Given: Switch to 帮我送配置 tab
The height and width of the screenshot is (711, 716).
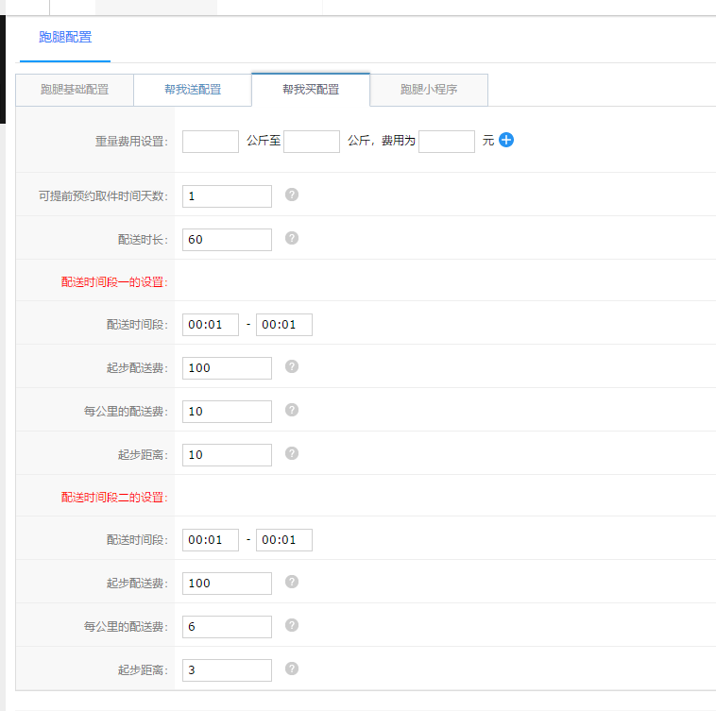Looking at the screenshot, I should coord(193,90).
